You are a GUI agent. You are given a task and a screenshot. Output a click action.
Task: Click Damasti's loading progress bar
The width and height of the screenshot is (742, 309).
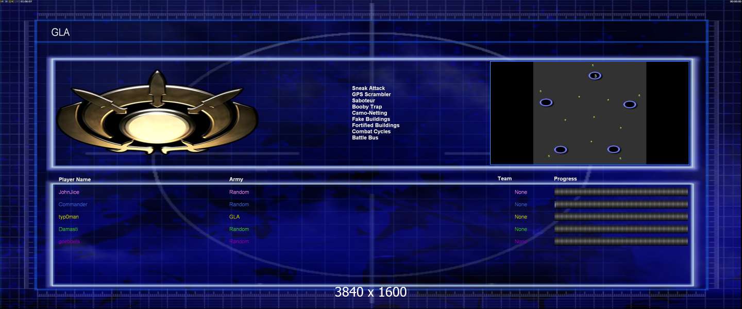coord(621,229)
